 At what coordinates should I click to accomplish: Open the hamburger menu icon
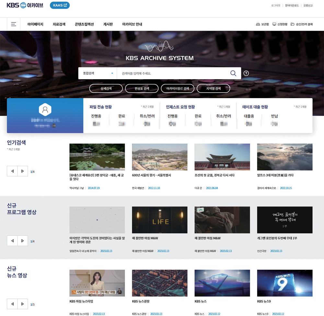click(x=13, y=24)
